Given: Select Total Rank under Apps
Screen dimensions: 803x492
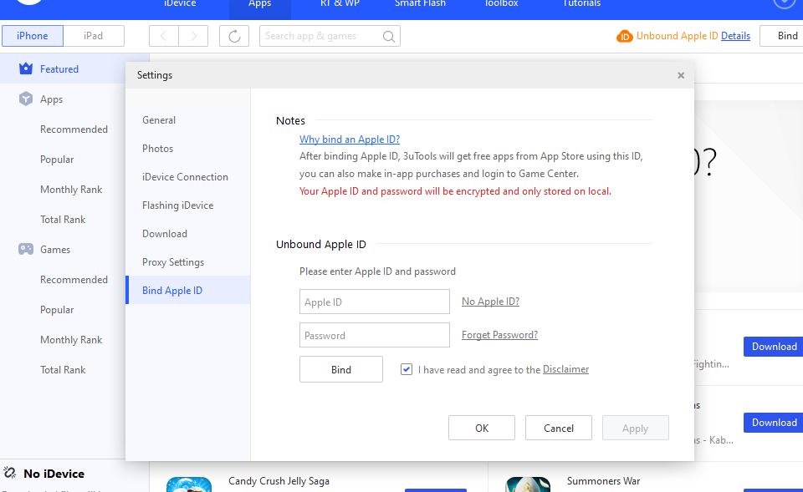Looking at the screenshot, I should [x=63, y=220].
